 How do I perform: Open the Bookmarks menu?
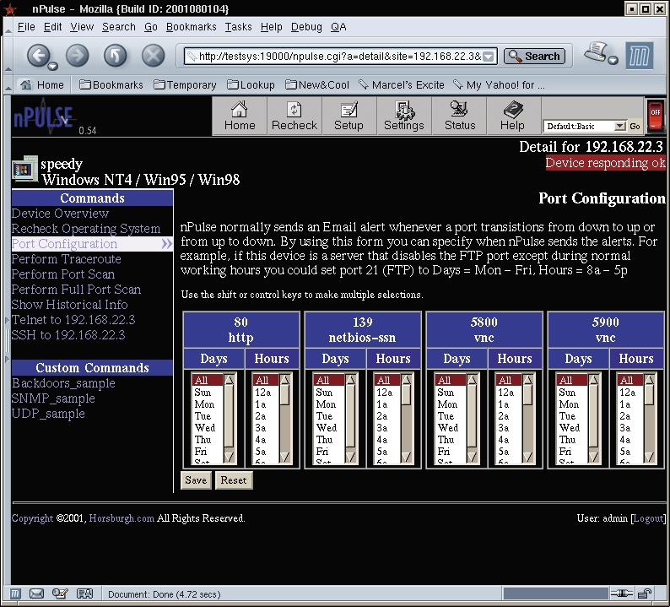pyautogui.click(x=191, y=27)
